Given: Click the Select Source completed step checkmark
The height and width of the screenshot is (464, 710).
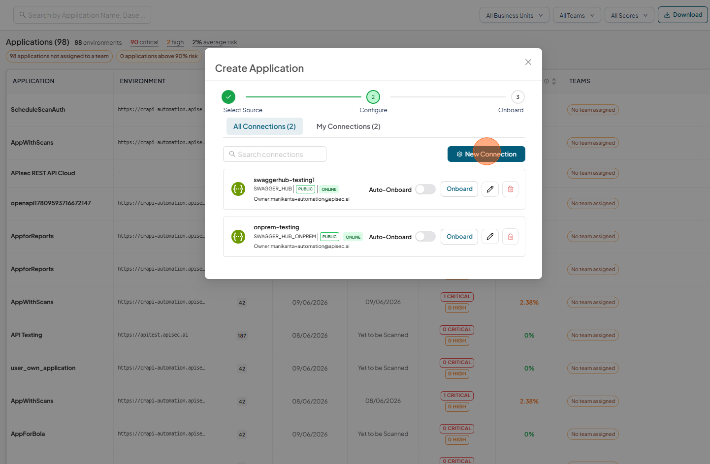Looking at the screenshot, I should [x=228, y=97].
